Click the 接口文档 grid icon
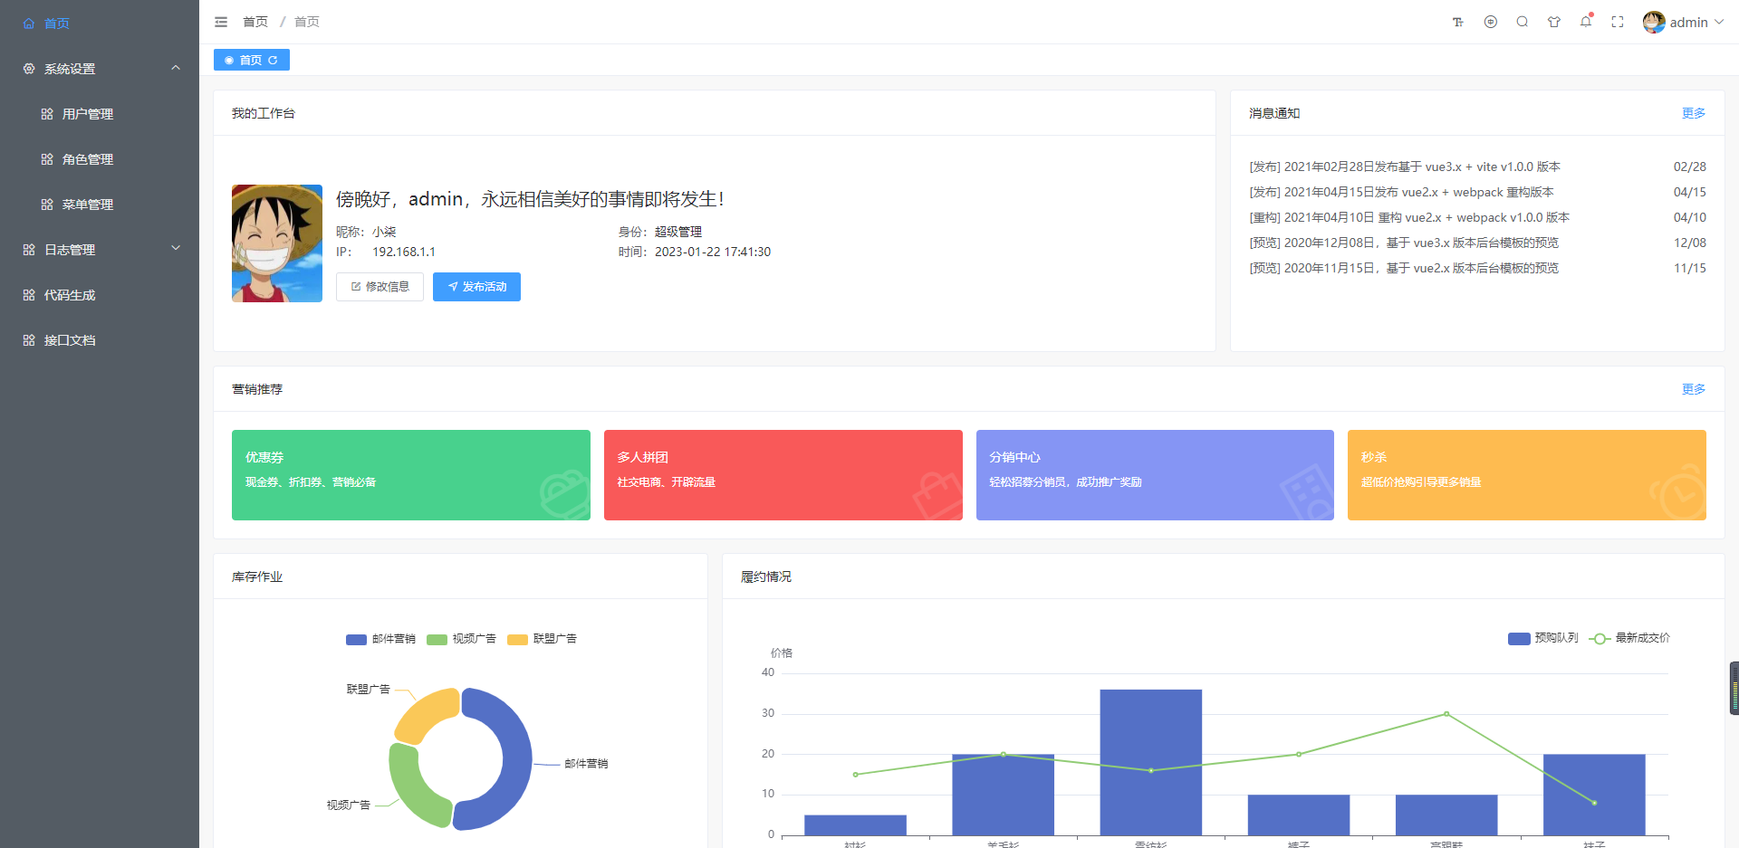The image size is (1739, 848). pos(29,340)
